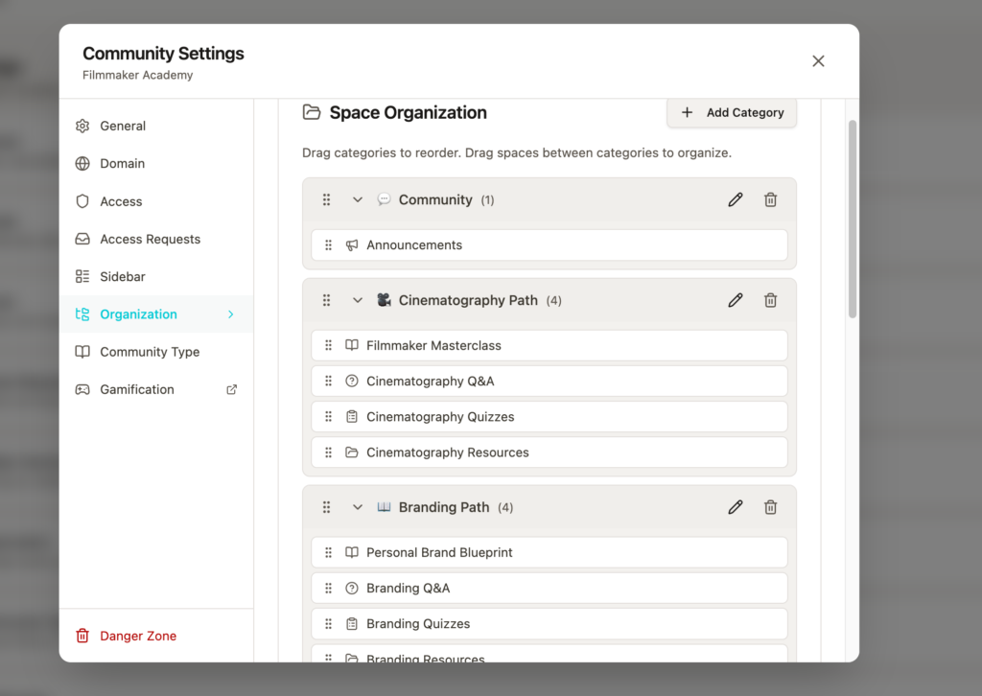Click the drag handle beside Announcements space
Viewport: 982px width, 696px height.
(x=328, y=245)
